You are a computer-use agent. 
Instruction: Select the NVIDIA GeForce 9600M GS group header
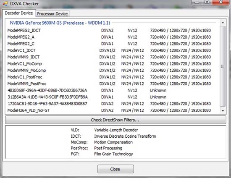tap(60, 23)
